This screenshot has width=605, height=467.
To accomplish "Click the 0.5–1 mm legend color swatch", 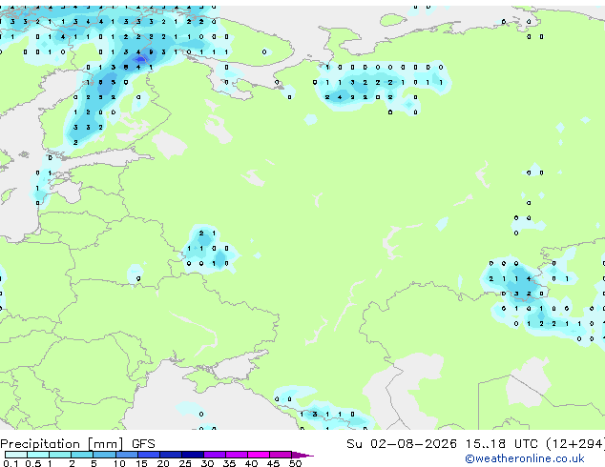I will (38, 455).
